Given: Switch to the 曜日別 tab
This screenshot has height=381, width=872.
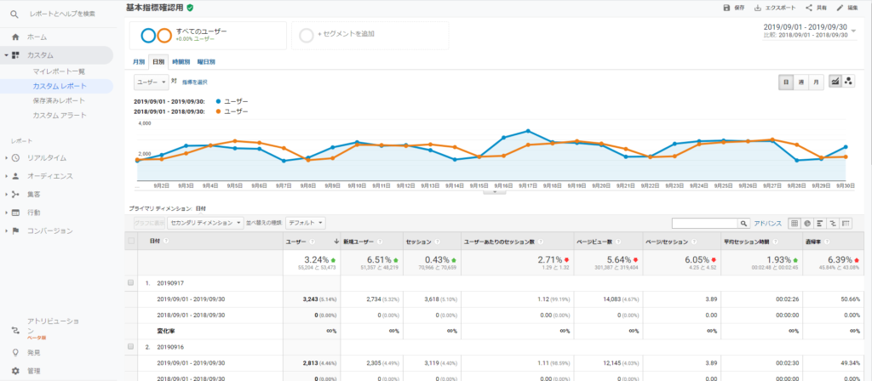Looking at the screenshot, I should (205, 62).
